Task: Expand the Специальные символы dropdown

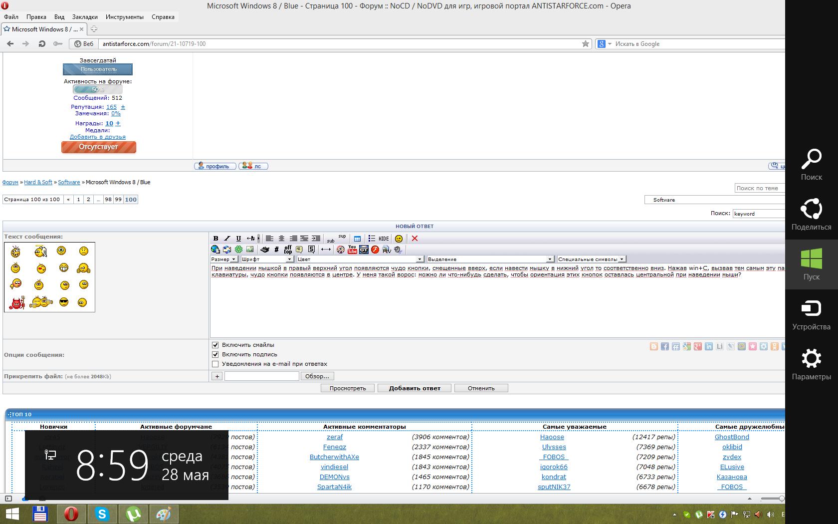Action: [x=591, y=259]
